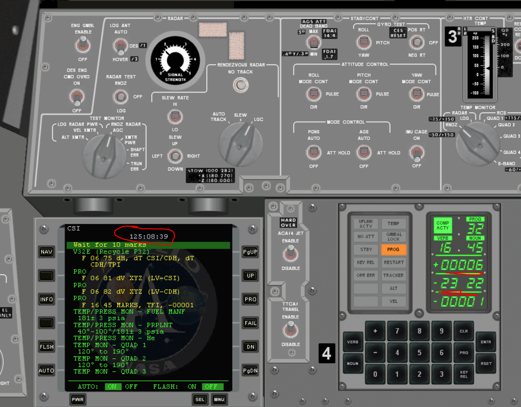Click checklist FLSH button
This screenshot has height=407, width=521.
pos(47,347)
